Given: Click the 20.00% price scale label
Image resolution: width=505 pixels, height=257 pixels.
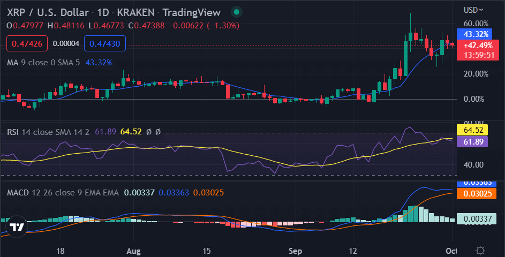Looking at the screenshot, I should click(x=476, y=74).
